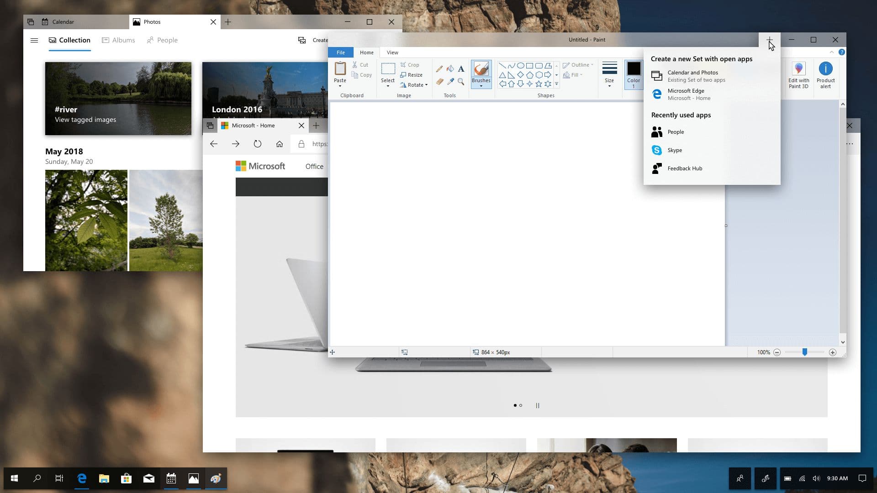Select the Fill with color tool

pyautogui.click(x=450, y=68)
